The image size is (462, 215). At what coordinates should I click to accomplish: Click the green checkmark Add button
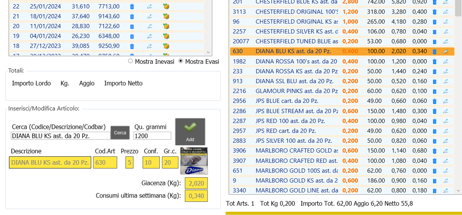coord(190,132)
